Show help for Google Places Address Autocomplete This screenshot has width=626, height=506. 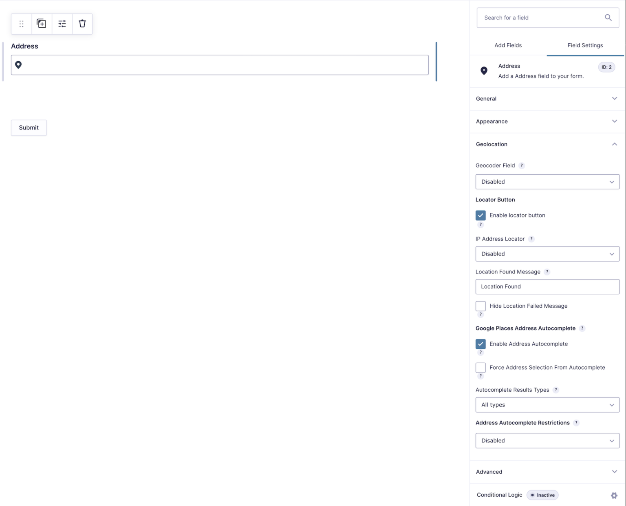(582, 328)
